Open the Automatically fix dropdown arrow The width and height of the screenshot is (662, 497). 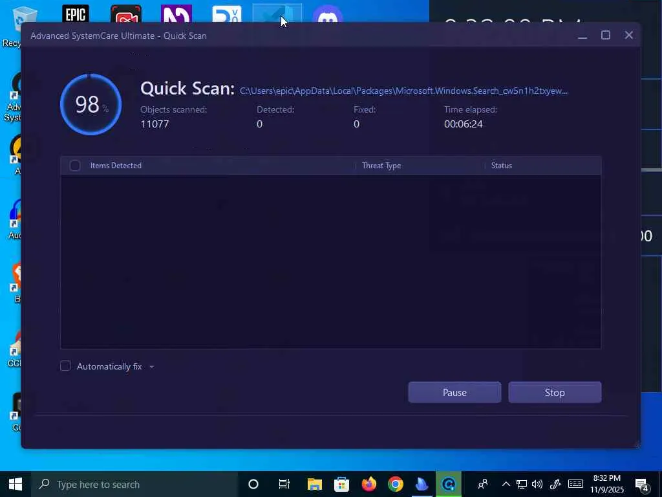(x=151, y=367)
